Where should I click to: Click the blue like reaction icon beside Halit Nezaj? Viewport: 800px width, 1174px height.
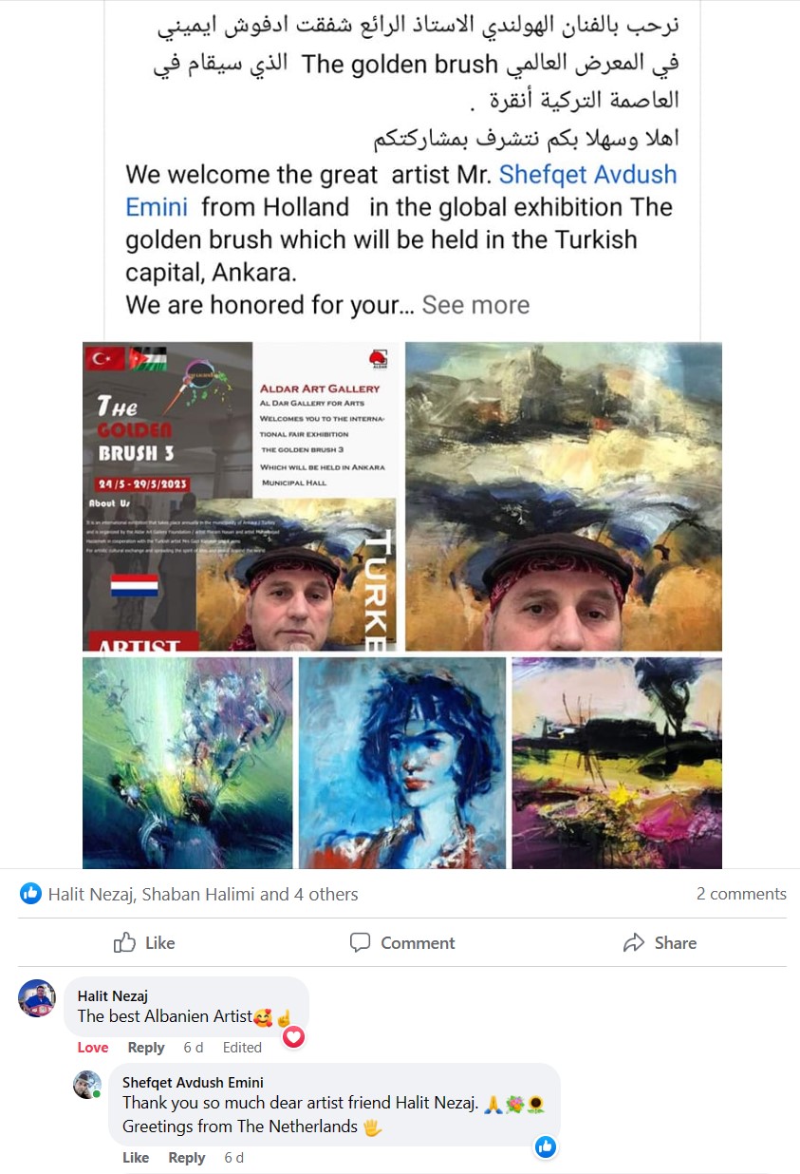click(30, 894)
